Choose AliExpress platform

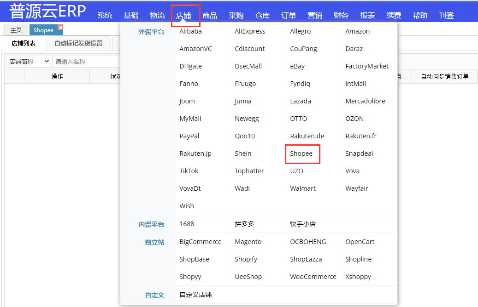(250, 31)
